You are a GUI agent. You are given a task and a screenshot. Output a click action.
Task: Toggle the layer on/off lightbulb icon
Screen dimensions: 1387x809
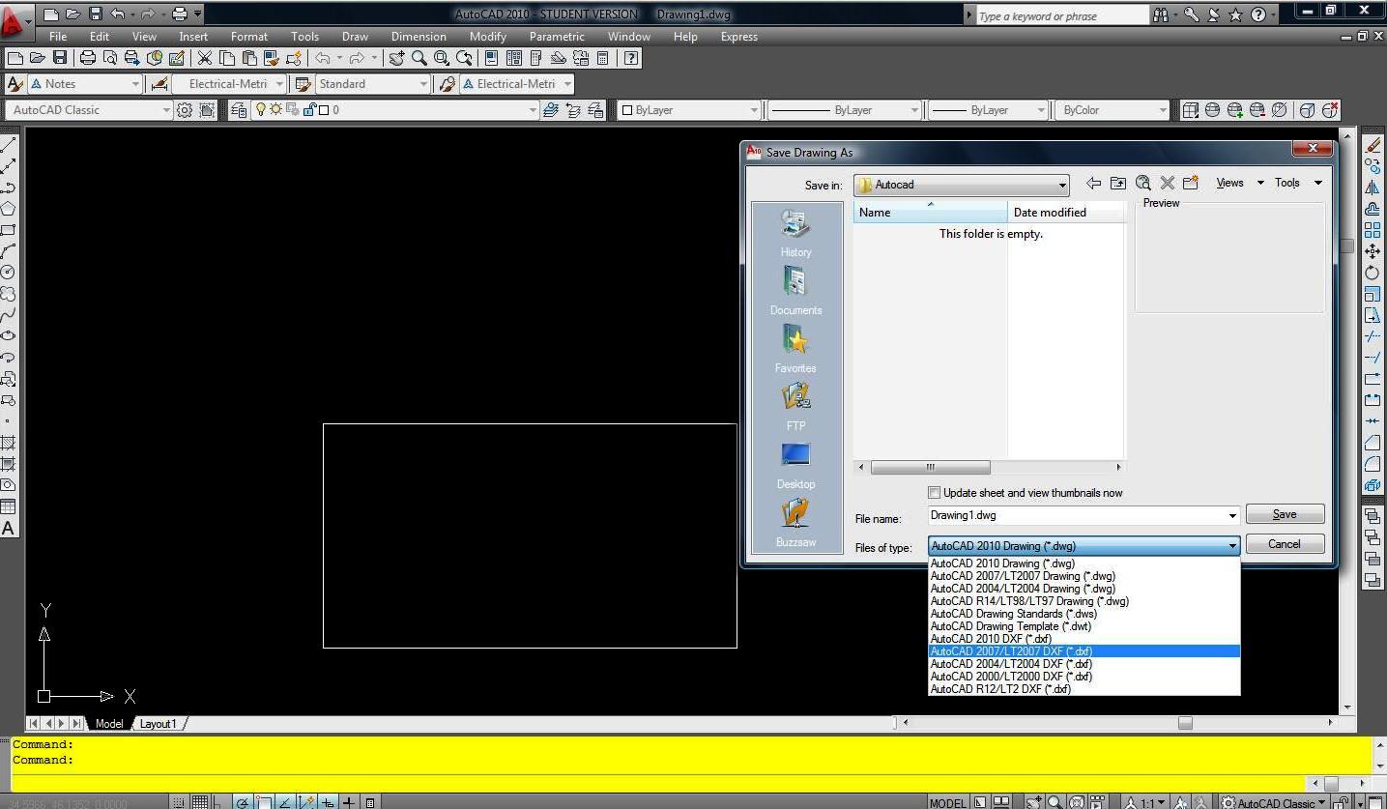[260, 109]
